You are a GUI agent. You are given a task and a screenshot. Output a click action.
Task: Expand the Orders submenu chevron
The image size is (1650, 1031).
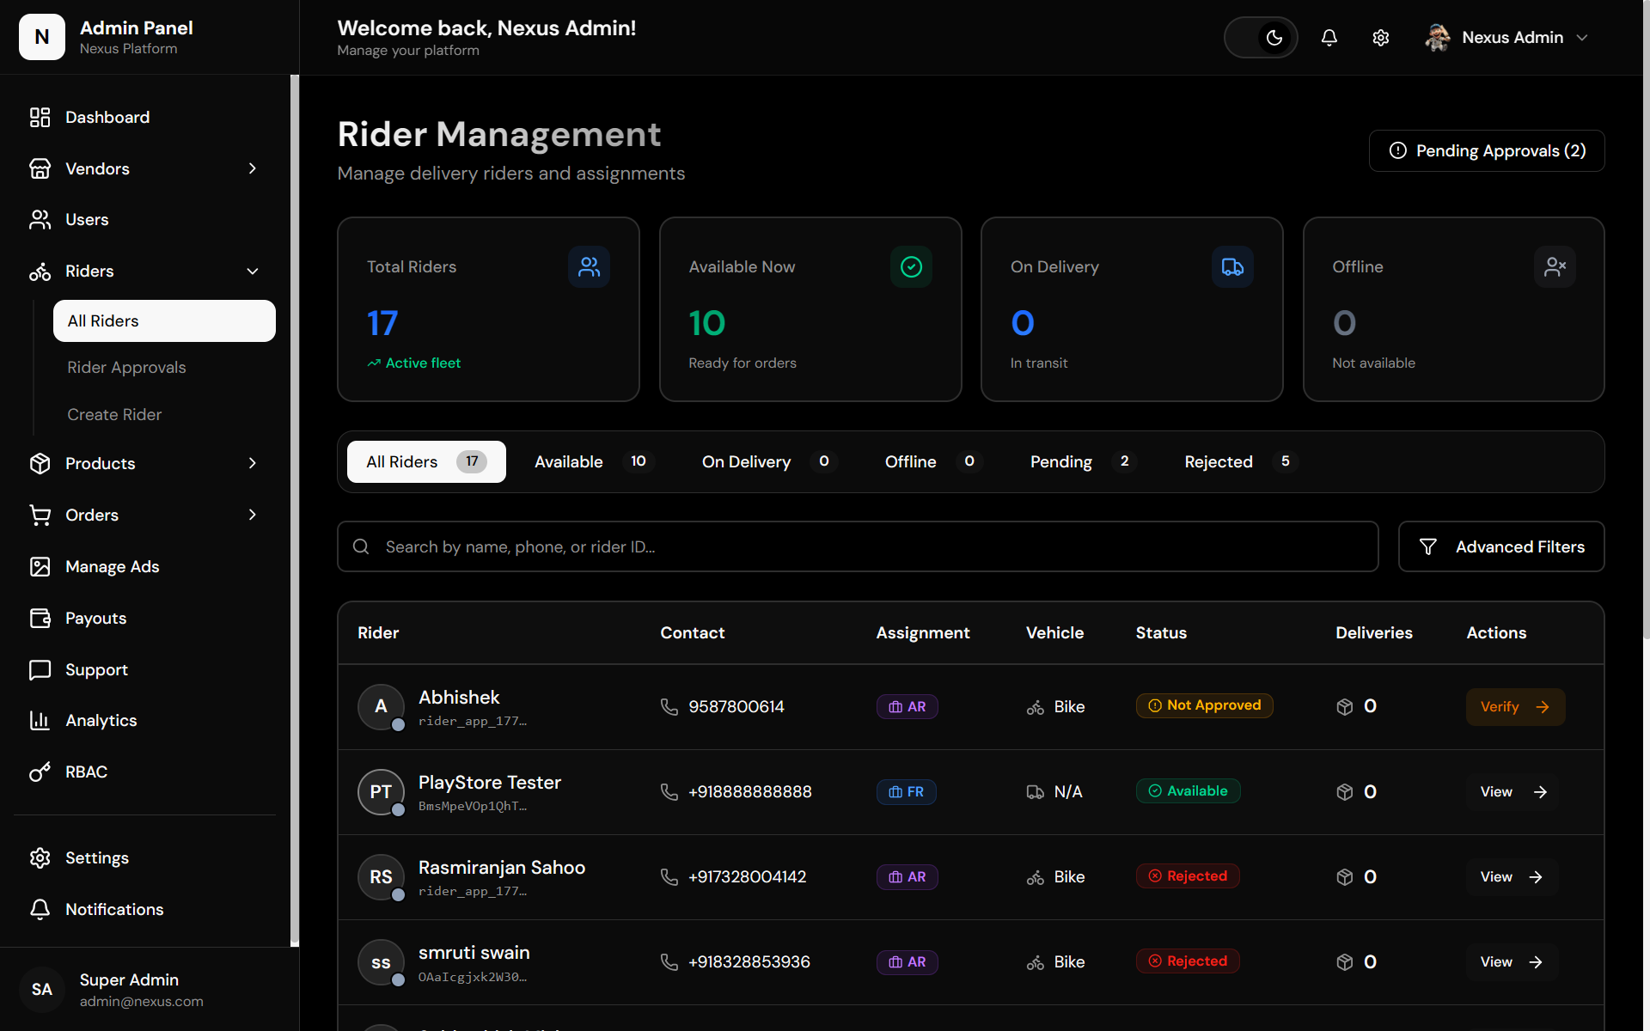253,515
